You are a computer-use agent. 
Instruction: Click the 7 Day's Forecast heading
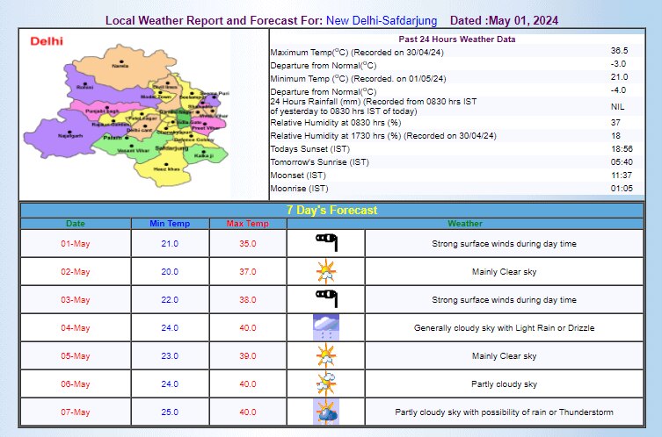click(331, 210)
